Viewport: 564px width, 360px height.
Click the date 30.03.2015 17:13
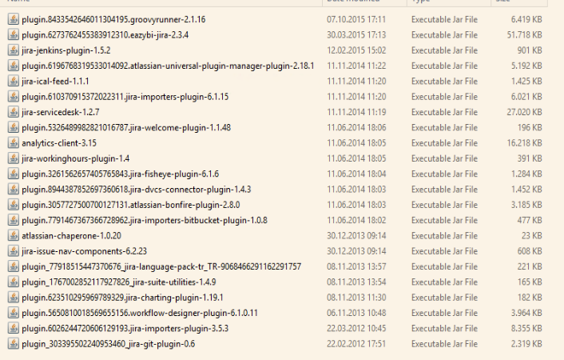[356, 35]
